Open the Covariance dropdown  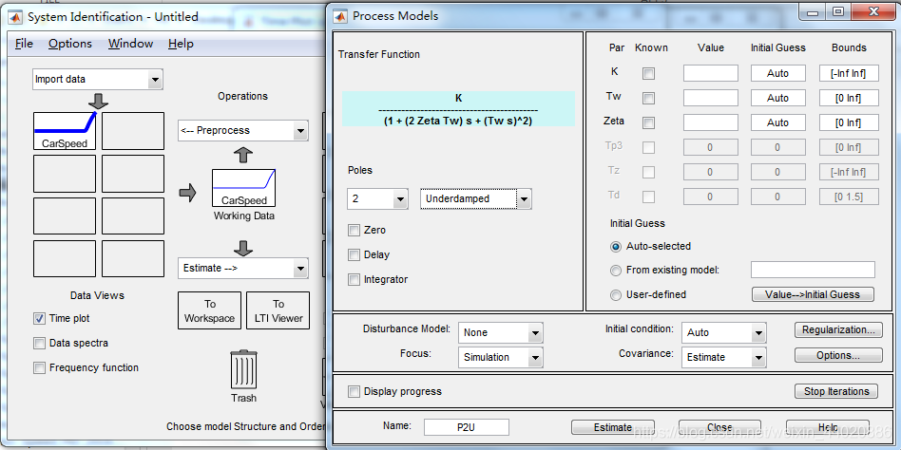723,358
